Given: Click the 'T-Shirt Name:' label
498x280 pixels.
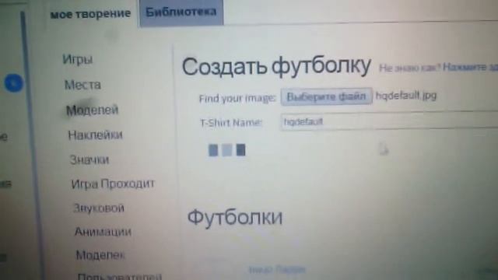Looking at the screenshot, I should coord(231,123).
